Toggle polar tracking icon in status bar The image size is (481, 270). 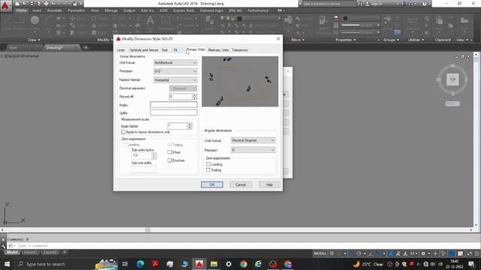coord(358,253)
